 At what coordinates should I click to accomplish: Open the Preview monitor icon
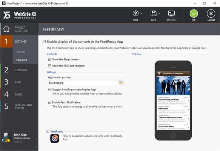[171, 14]
